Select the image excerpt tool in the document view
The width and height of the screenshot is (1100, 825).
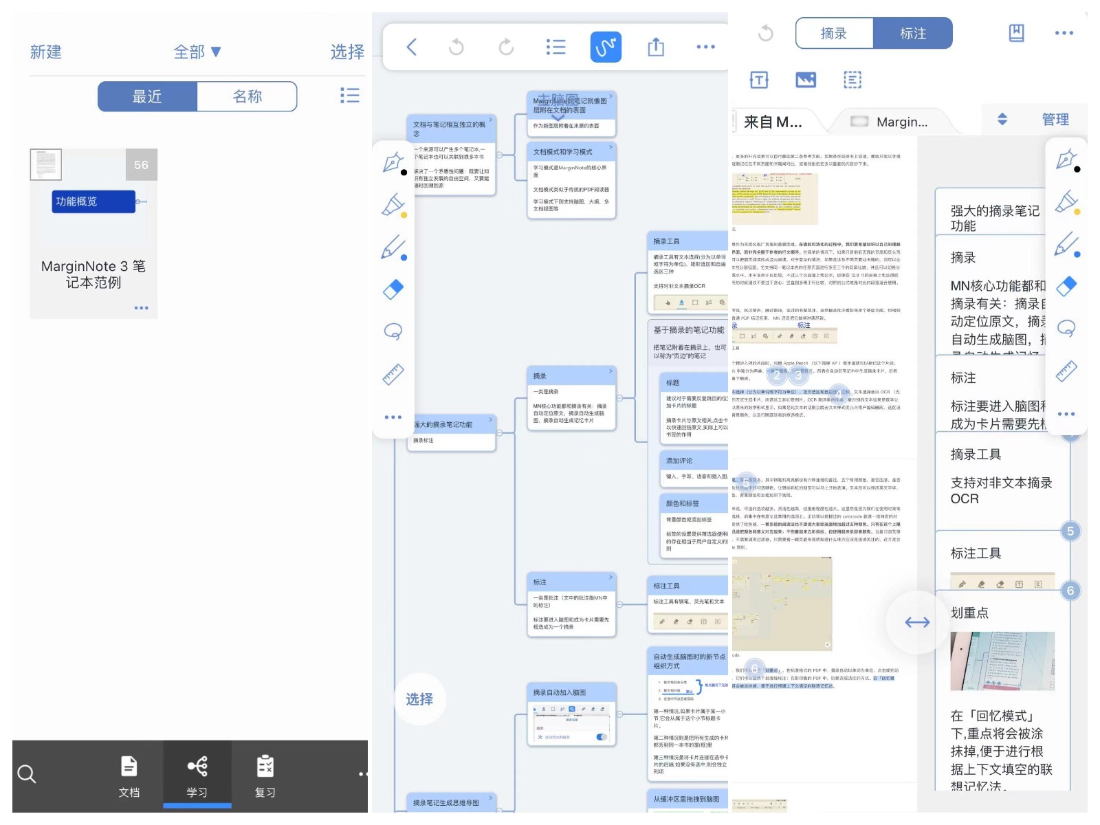pyautogui.click(x=806, y=80)
